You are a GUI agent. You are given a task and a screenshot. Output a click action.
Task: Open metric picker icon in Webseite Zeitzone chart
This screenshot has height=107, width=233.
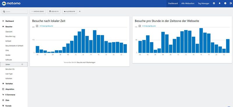click(x=140, y=26)
